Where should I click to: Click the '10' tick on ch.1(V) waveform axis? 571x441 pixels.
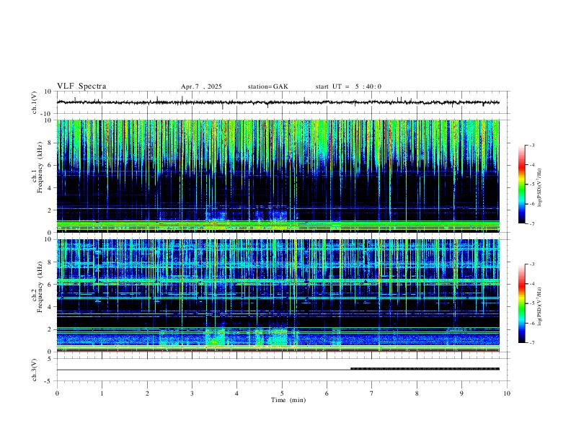[x=48, y=92]
